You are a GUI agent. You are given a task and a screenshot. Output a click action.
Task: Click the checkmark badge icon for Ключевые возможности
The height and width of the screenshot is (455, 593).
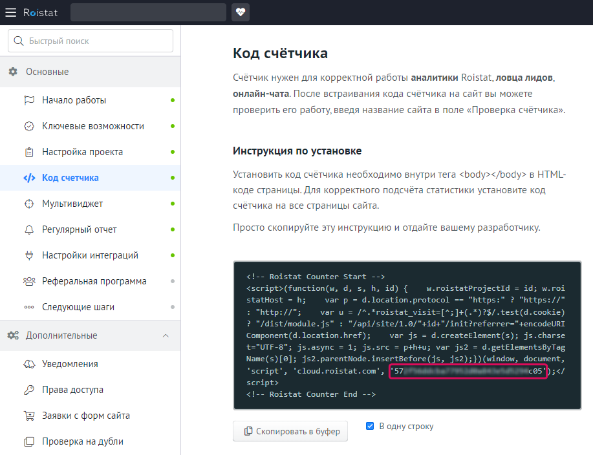29,126
